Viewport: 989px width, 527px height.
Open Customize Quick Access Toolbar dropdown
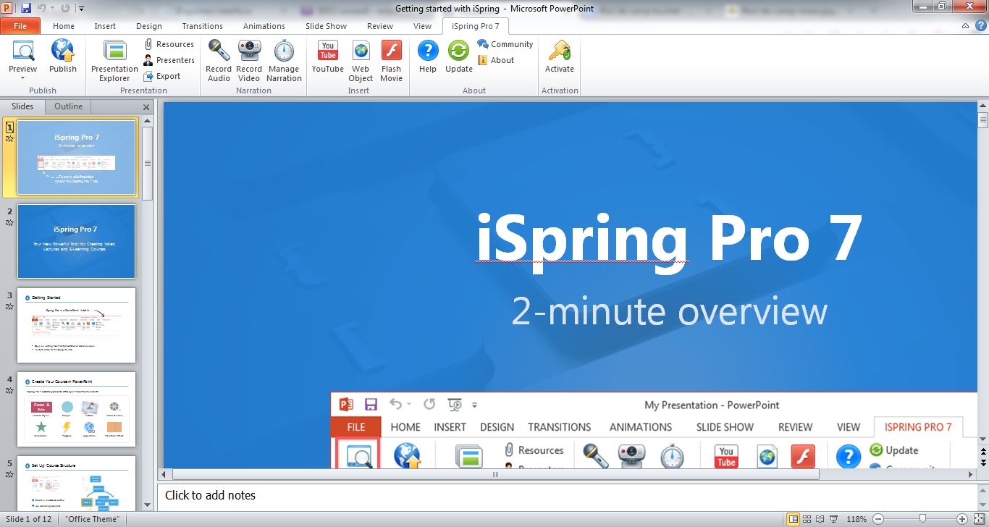[x=80, y=9]
